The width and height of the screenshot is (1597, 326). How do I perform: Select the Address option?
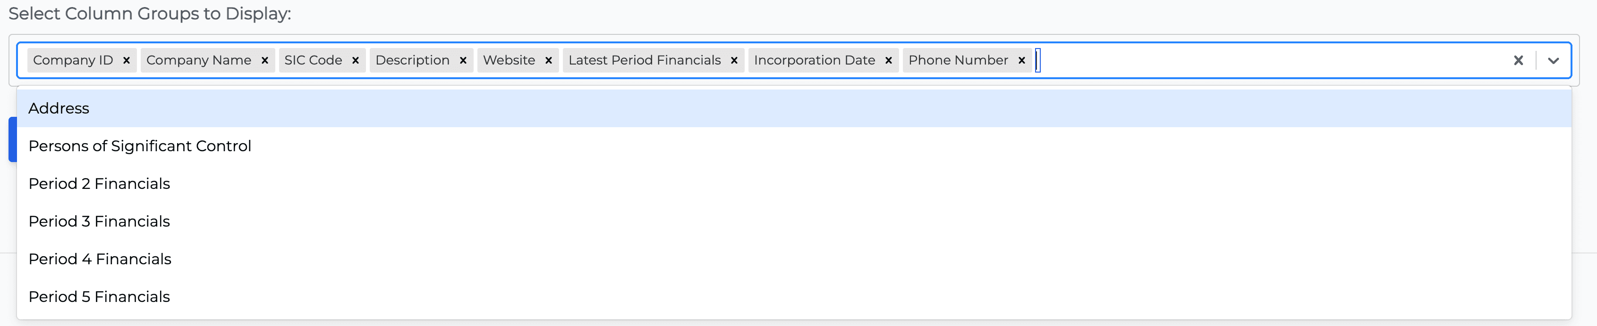point(59,108)
